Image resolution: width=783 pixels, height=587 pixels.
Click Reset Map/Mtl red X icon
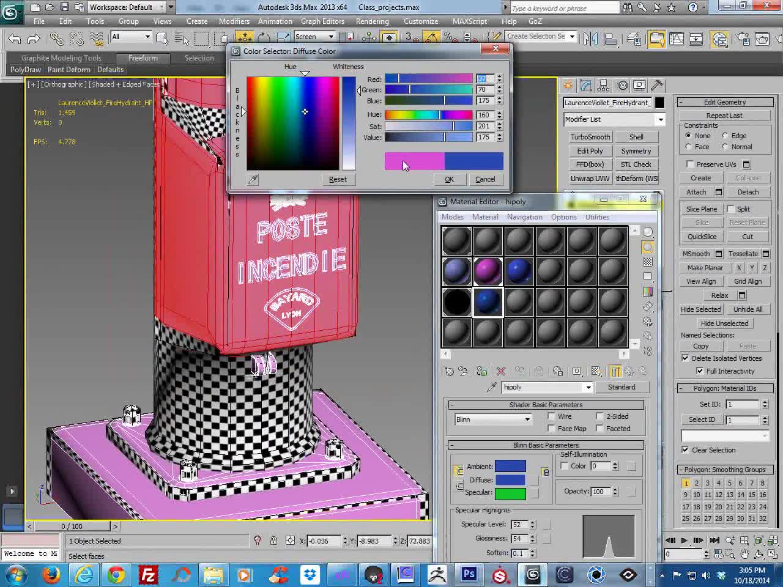click(501, 371)
